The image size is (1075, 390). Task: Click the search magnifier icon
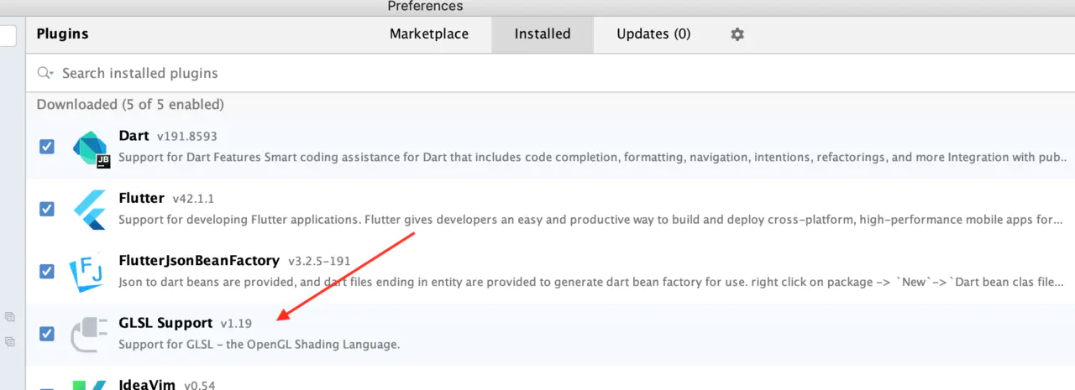tap(45, 74)
